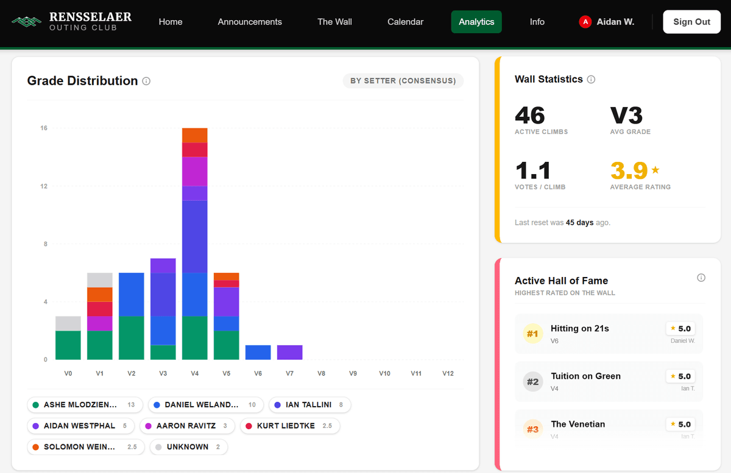
Task: Click the orange top of the V5 bar
Action: (227, 276)
